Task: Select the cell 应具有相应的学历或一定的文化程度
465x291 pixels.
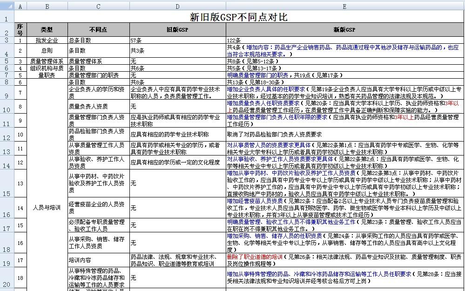Action: click(x=178, y=162)
